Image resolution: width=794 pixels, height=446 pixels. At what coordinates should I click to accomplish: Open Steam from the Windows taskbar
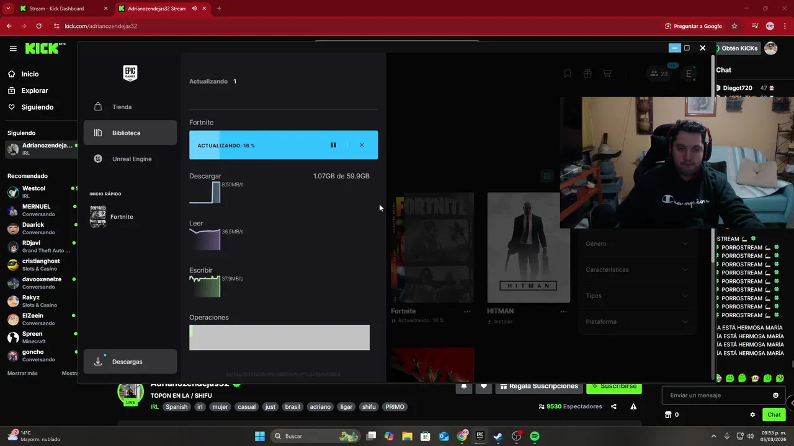498,436
